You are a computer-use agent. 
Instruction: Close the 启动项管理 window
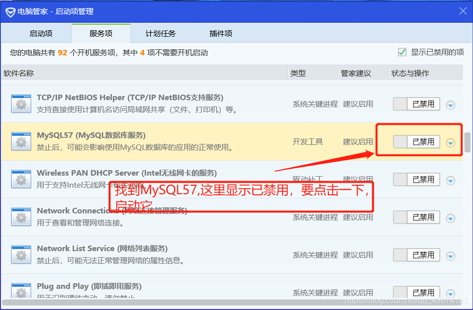(x=463, y=11)
